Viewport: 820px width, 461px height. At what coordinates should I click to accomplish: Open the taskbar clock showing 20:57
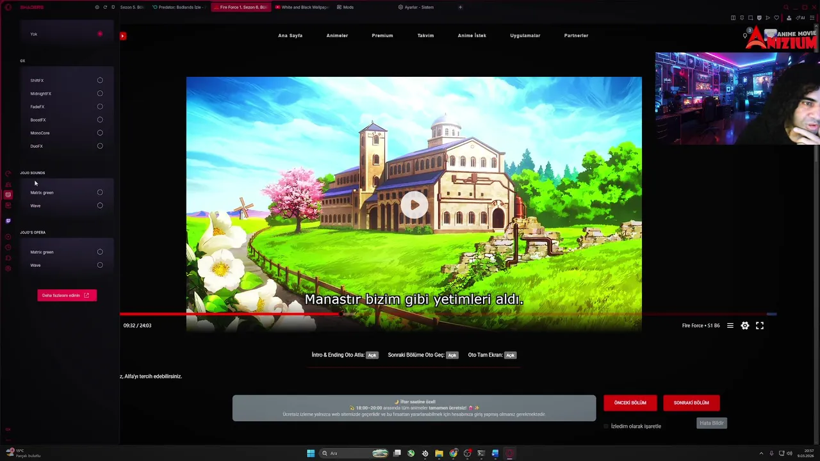pyautogui.click(x=806, y=453)
